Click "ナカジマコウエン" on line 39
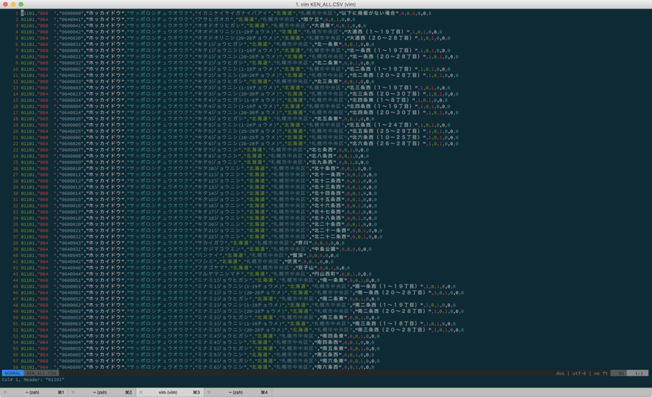652x397 pixels. (x=219, y=249)
